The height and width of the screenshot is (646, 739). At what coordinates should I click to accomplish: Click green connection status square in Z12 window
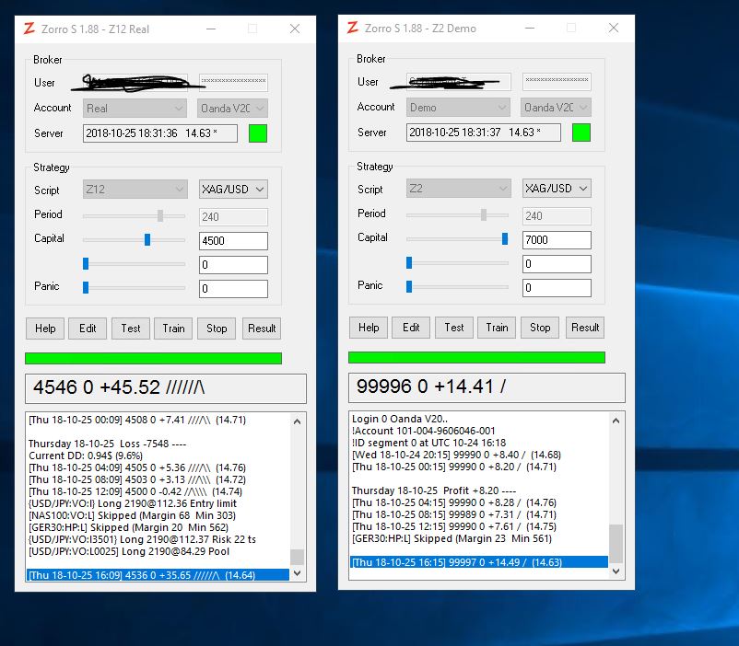(258, 133)
